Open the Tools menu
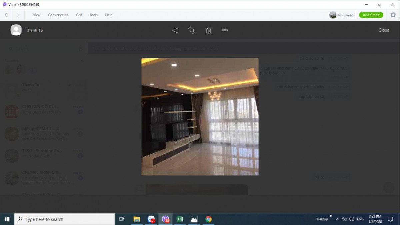400x225 pixels. 93,15
